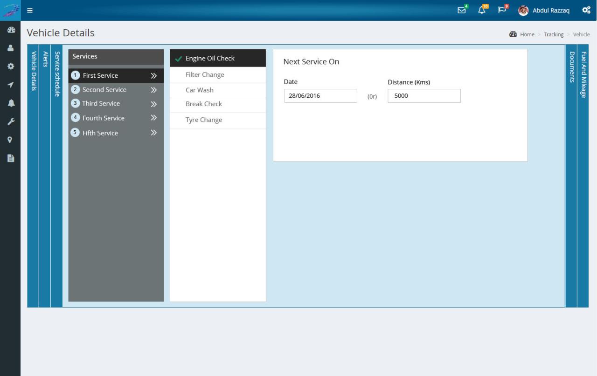
Task: Expand the Third Service chevron
Action: [x=153, y=104]
